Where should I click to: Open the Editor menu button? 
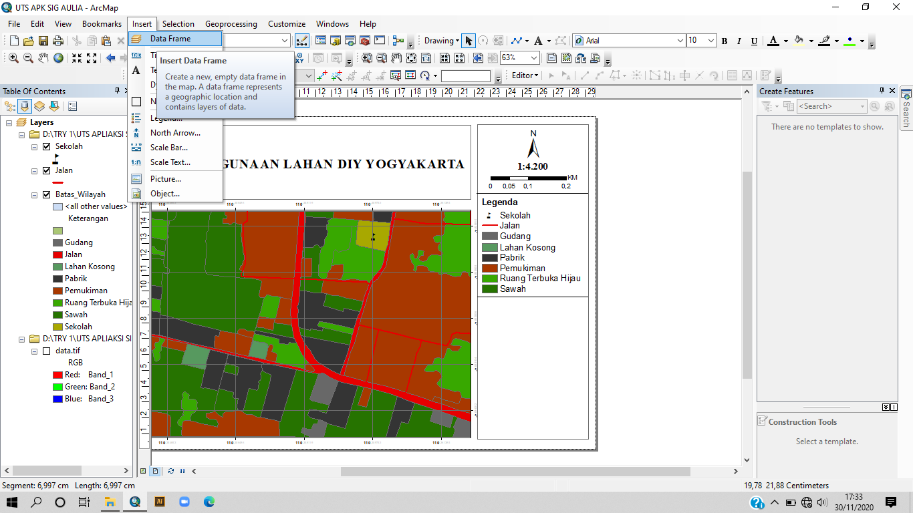click(x=525, y=75)
